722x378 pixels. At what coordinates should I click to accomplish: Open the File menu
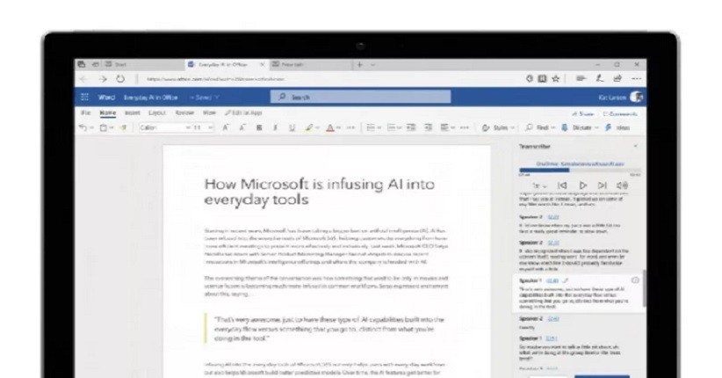click(x=86, y=113)
